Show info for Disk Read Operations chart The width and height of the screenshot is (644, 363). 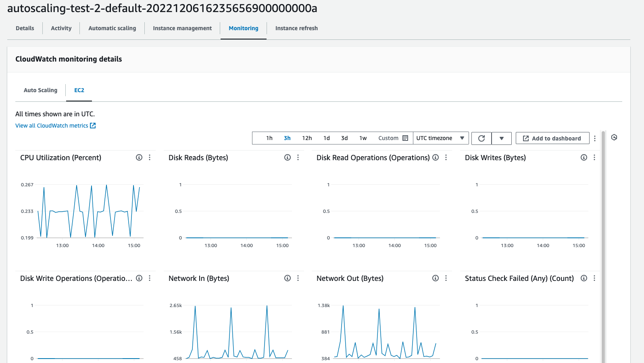436,157
